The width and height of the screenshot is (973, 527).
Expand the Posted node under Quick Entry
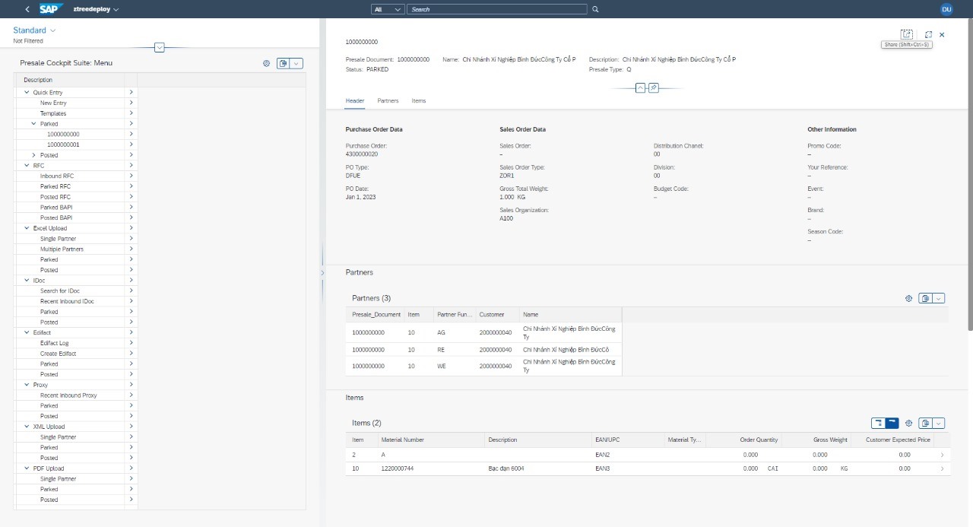(x=33, y=155)
